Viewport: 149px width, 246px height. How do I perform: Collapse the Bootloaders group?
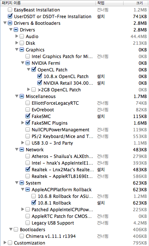tap(11, 229)
